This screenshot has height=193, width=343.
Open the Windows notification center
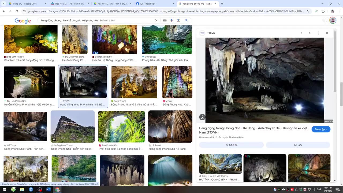pos(338,190)
